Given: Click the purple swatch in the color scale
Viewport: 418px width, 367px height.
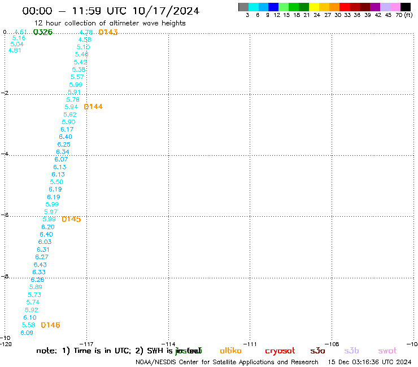Looking at the screenshot, I should (x=375, y=7).
